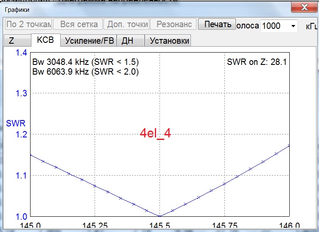Viewport: 319px width, 232px height.
Task: Switch to the Z tab
Action: tap(12, 41)
